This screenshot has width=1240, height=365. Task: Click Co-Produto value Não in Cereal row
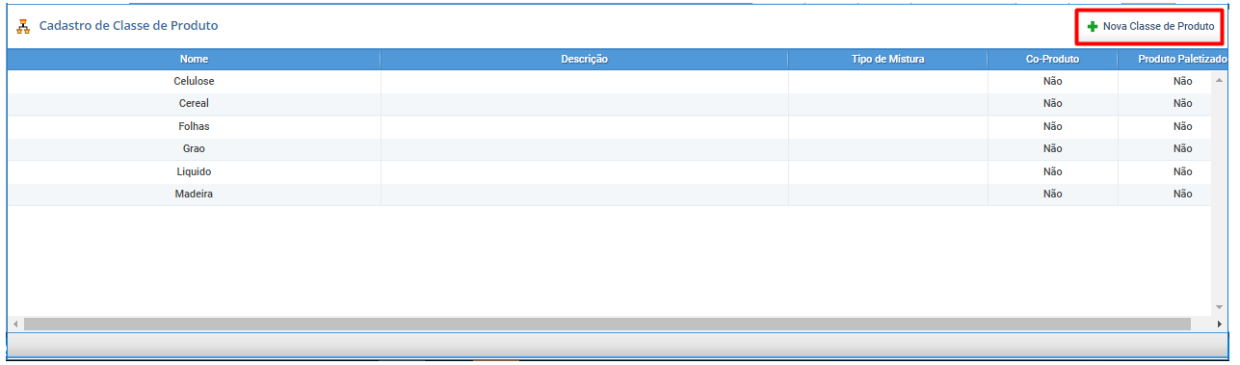(1052, 103)
